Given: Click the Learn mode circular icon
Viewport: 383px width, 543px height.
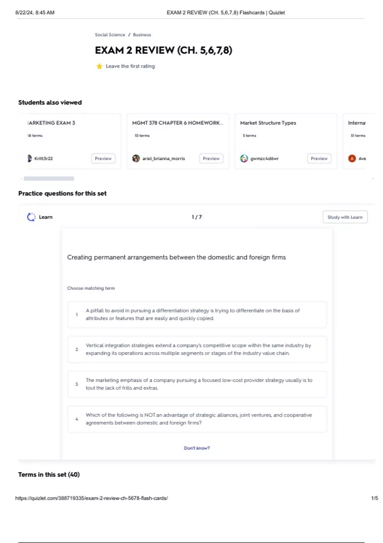Looking at the screenshot, I should point(31,217).
